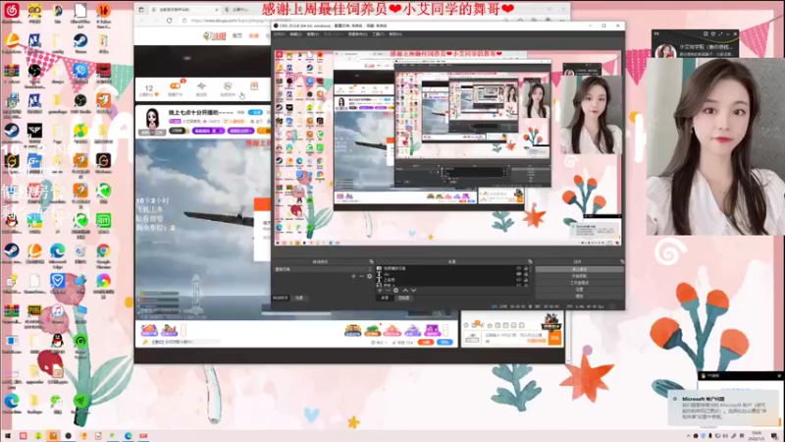Pop out the OBS scenes dock
The width and height of the screenshot is (785, 442).
371,261
